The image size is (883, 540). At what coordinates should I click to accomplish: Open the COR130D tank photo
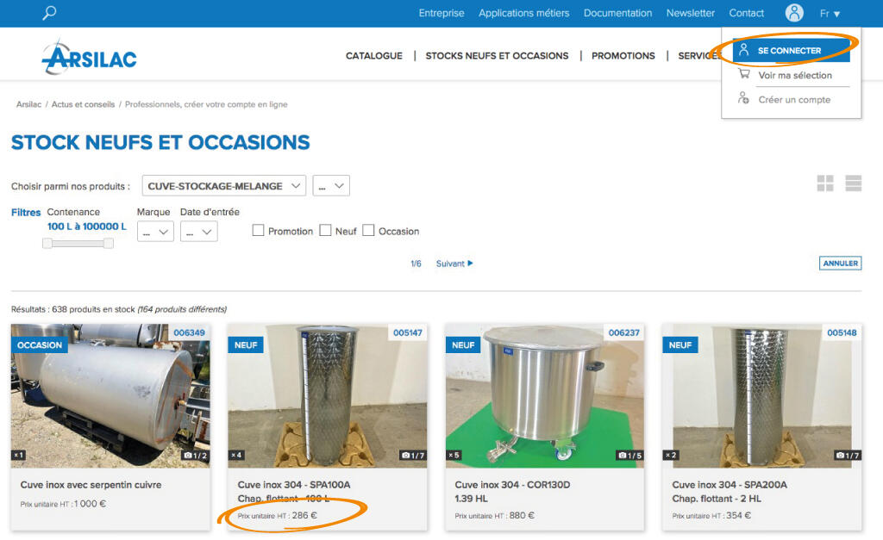pos(545,395)
